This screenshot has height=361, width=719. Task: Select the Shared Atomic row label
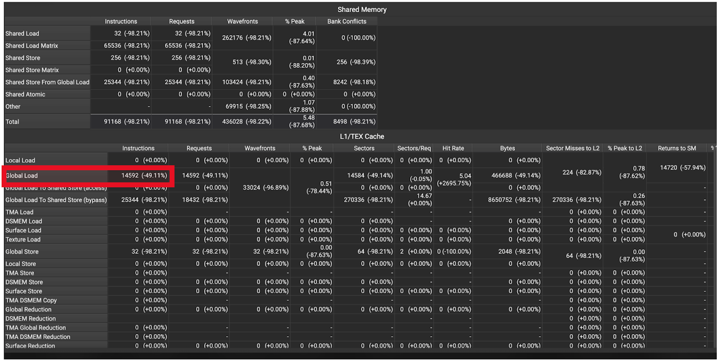pos(25,94)
